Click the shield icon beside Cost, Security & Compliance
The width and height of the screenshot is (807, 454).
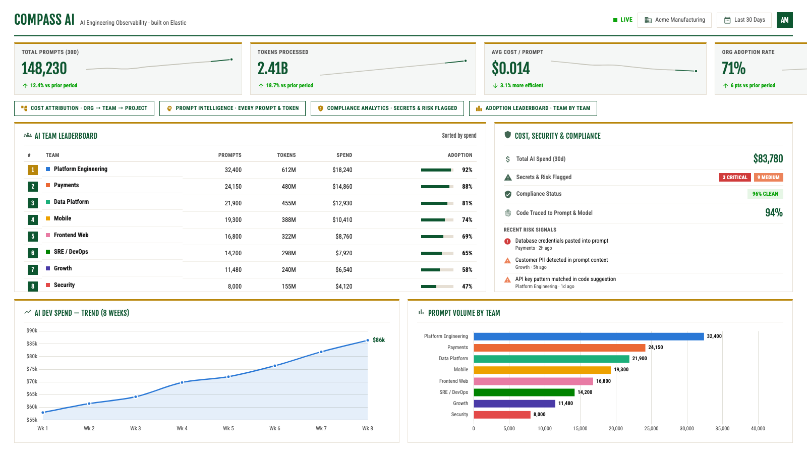coord(508,135)
